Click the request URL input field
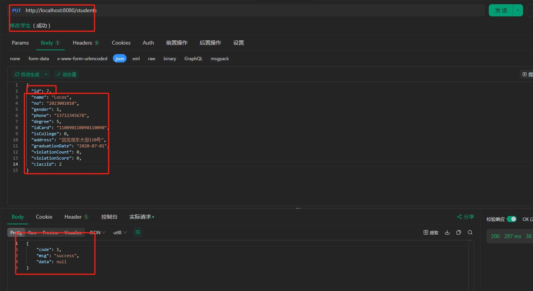The width and height of the screenshot is (533, 291). (x=252, y=10)
